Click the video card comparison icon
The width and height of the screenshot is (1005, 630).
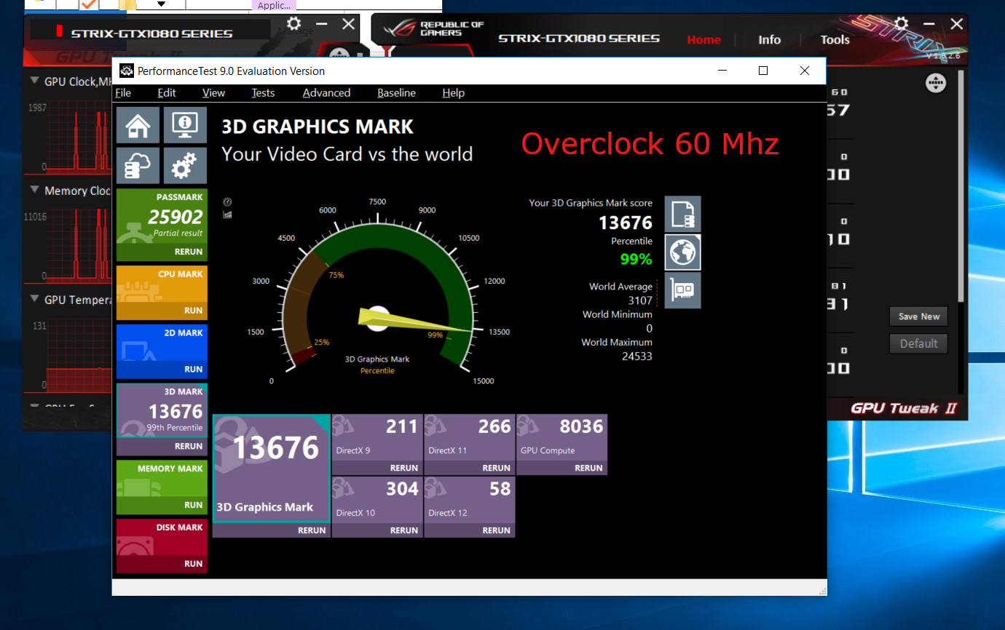(x=682, y=290)
